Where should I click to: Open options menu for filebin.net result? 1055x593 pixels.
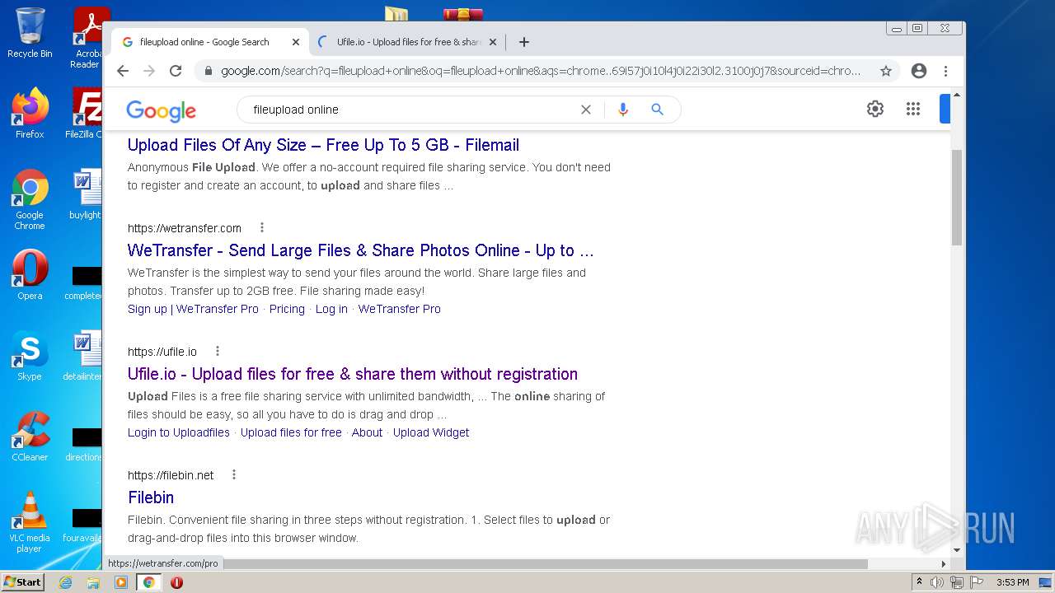[x=234, y=474]
